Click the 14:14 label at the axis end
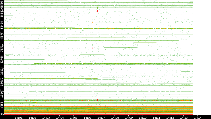The height and width of the screenshot is (119, 211). [x=197, y=117]
